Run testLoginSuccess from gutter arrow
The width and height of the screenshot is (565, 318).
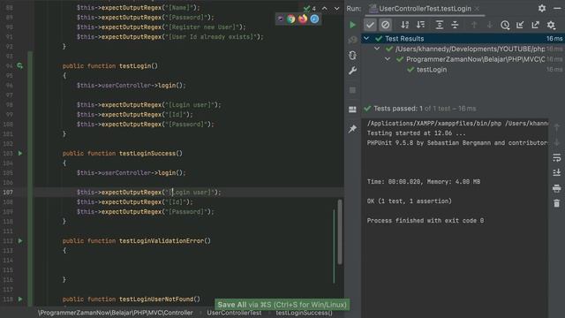point(20,153)
